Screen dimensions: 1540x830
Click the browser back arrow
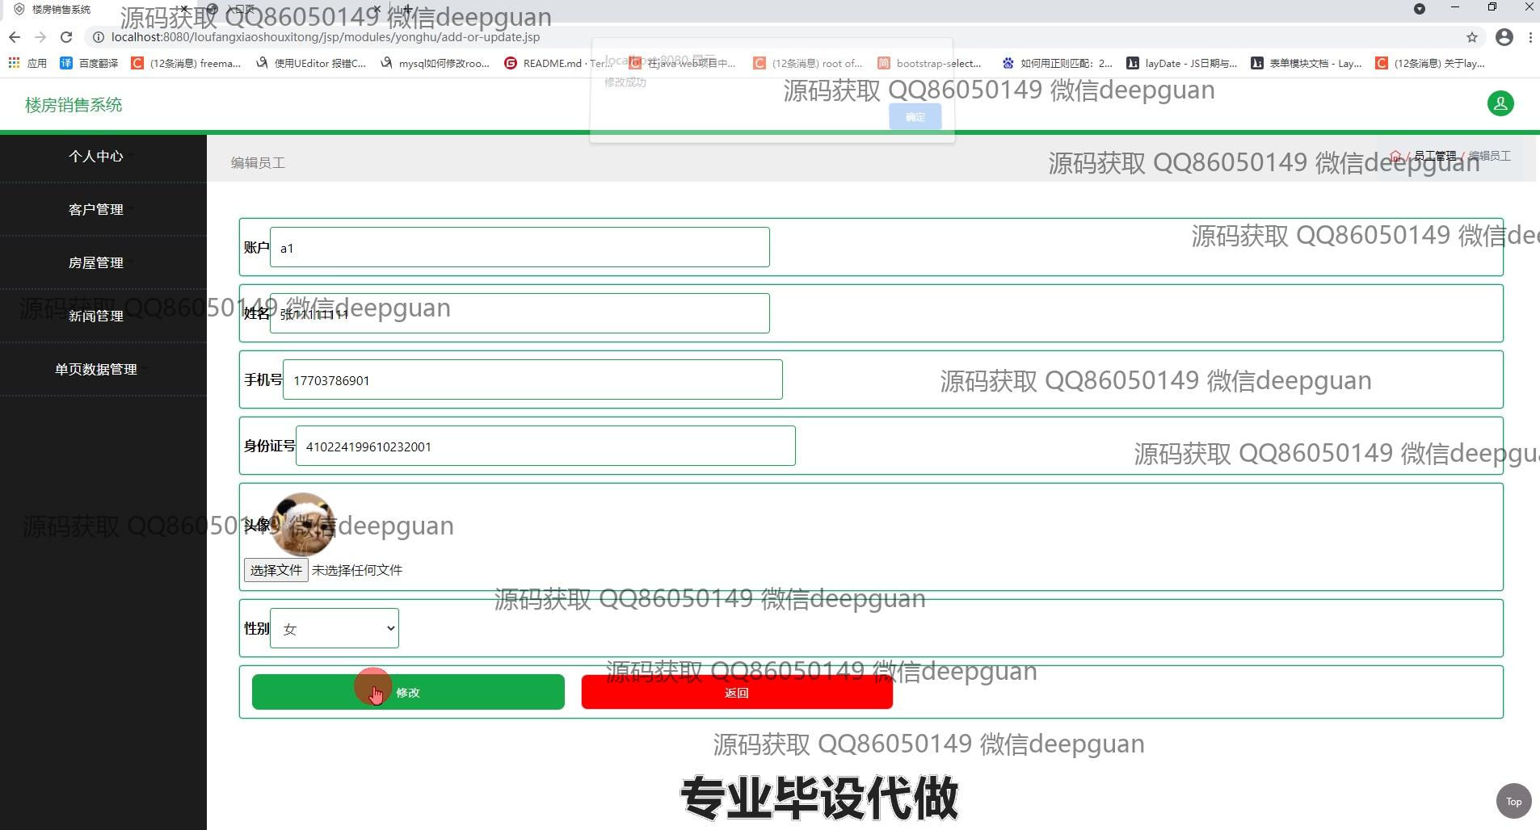(15, 37)
